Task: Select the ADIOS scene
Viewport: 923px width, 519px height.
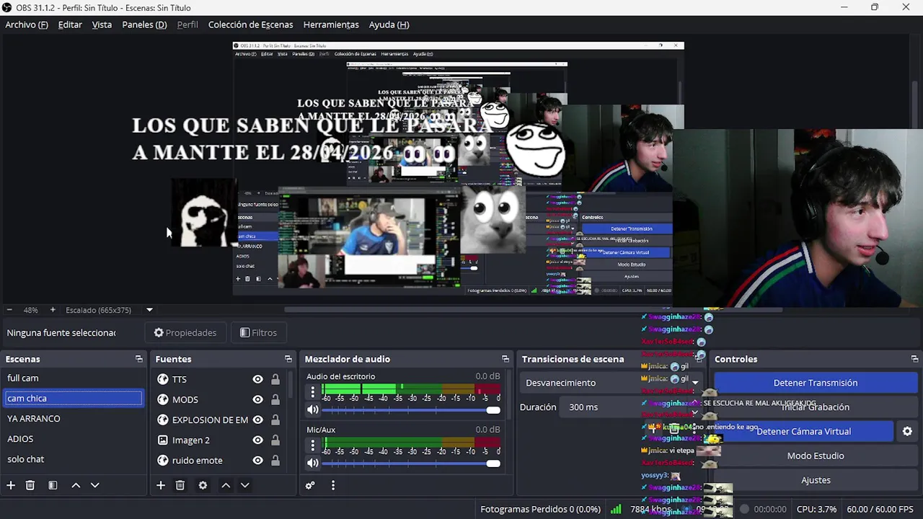Action: (73, 438)
